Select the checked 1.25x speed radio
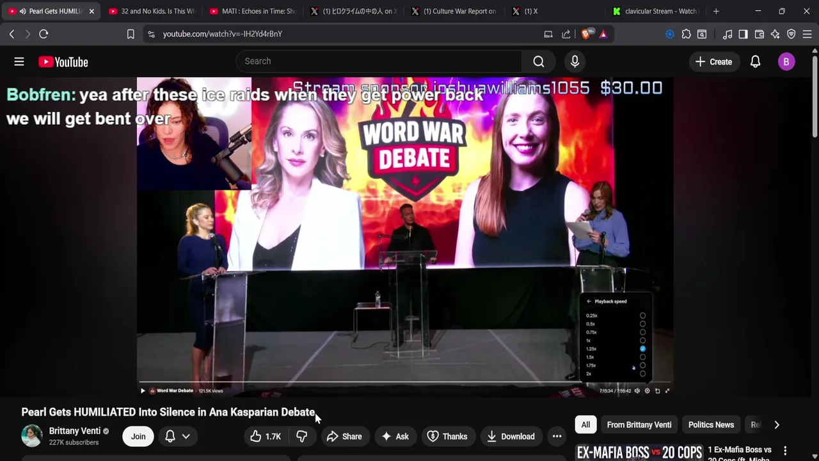Screen dimensions: 819x461 click(642, 349)
